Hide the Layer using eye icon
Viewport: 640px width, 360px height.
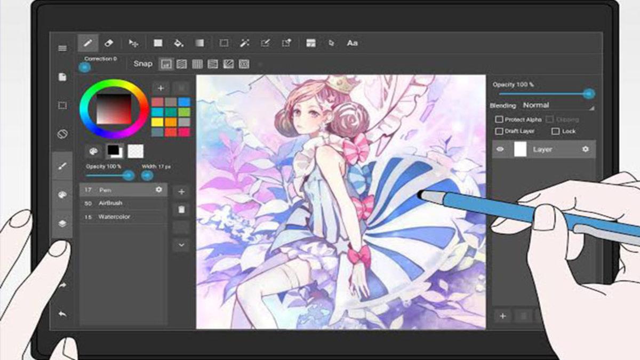(x=500, y=150)
